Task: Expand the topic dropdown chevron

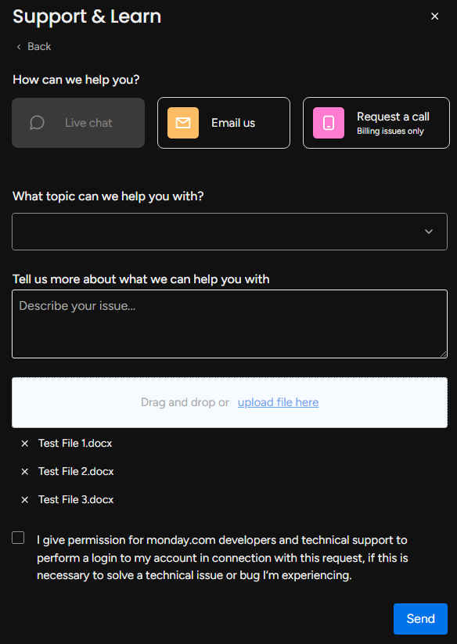Action: [429, 232]
